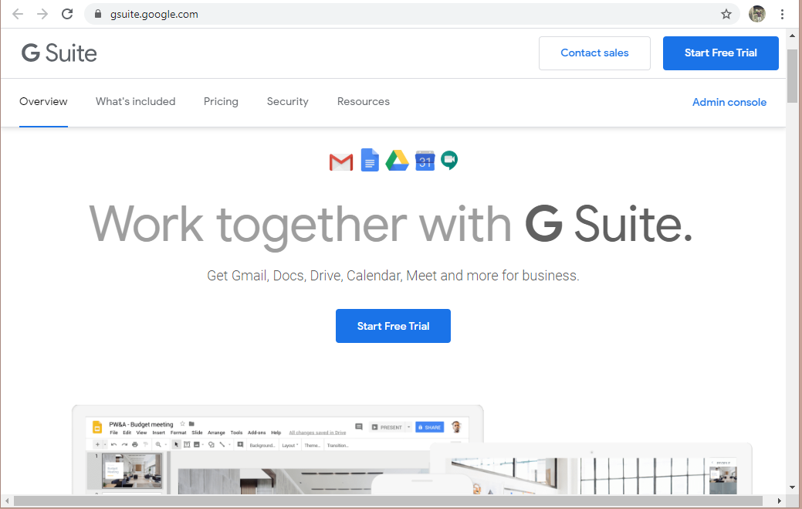Open the Chrome profile avatar
This screenshot has width=802, height=509.
pyautogui.click(x=757, y=14)
